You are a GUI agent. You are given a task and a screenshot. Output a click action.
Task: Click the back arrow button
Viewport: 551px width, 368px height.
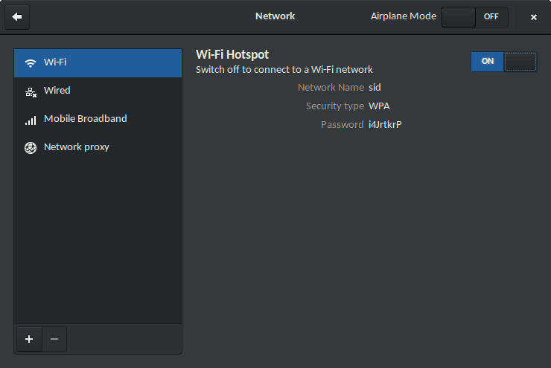[17, 16]
